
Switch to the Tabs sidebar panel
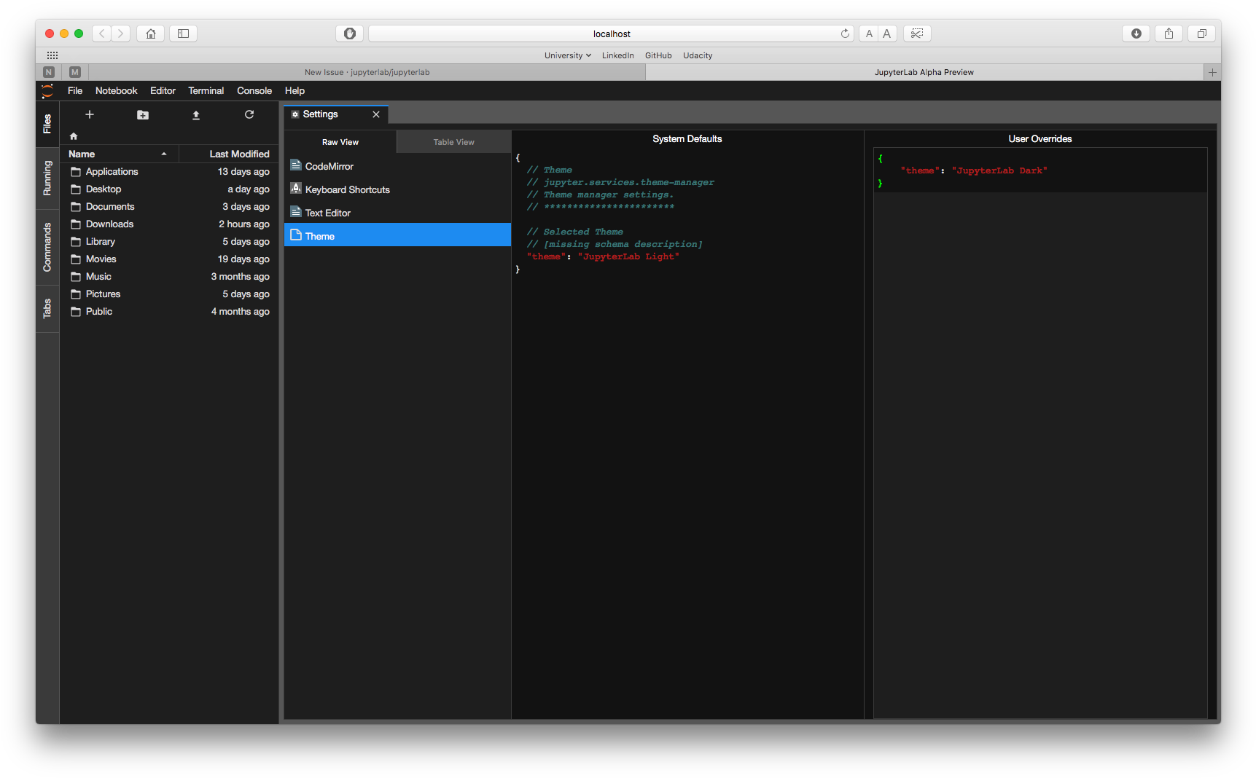[x=47, y=308]
